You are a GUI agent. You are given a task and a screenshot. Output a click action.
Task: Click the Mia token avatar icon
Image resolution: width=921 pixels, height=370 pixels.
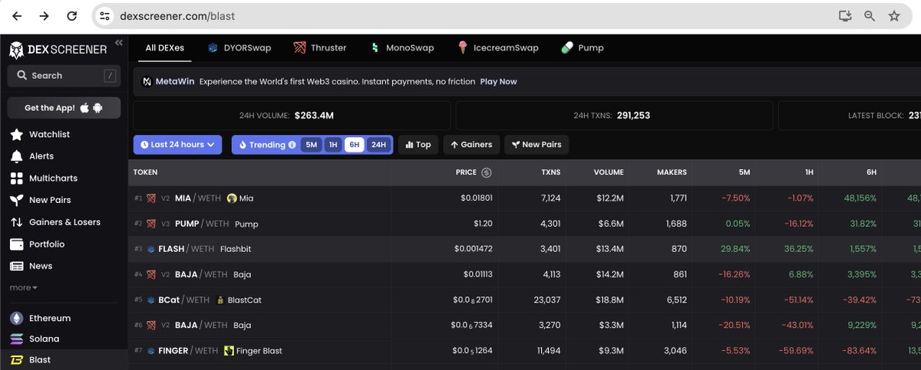click(x=232, y=198)
